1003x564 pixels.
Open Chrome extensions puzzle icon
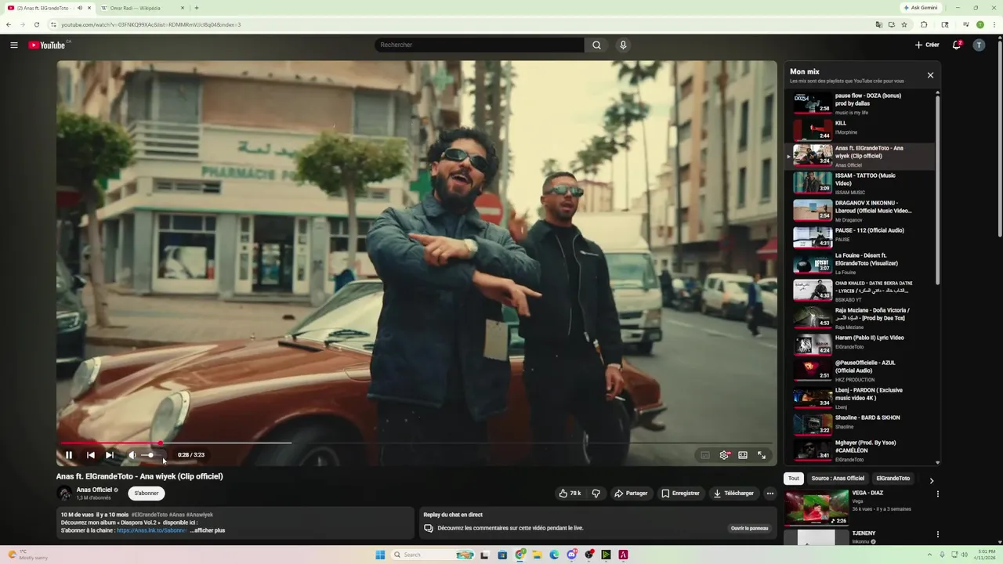point(924,24)
